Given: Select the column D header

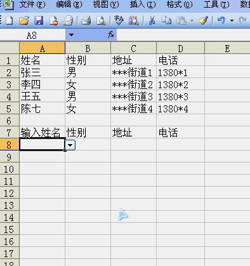Looking at the screenshot, I should pyautogui.click(x=180, y=48).
